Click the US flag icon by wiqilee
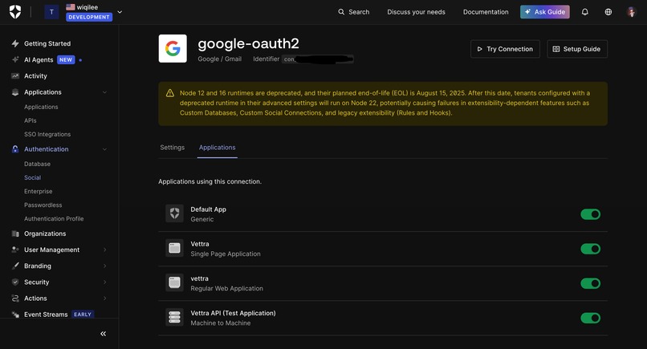 pos(71,7)
